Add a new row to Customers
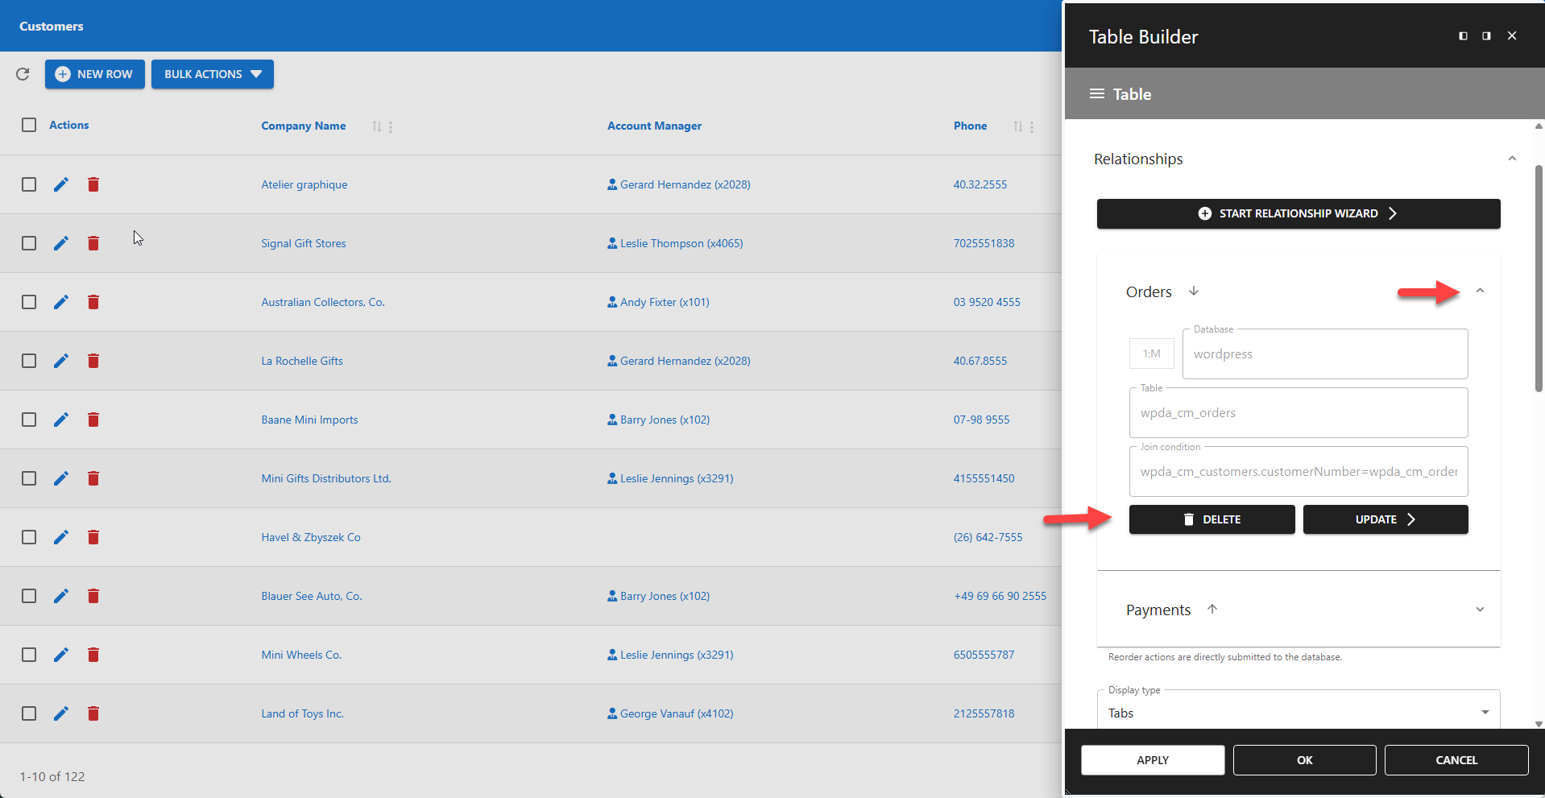This screenshot has width=1545, height=798. coord(94,74)
